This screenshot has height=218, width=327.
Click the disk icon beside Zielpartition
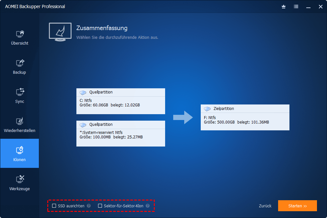pyautogui.click(x=207, y=109)
